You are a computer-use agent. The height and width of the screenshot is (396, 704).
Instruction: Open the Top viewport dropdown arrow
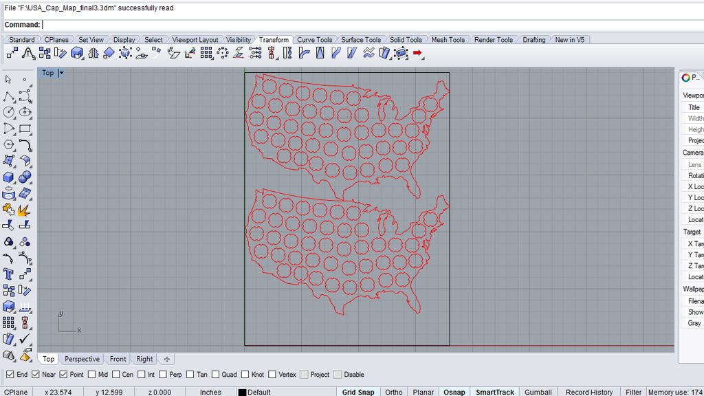[61, 73]
